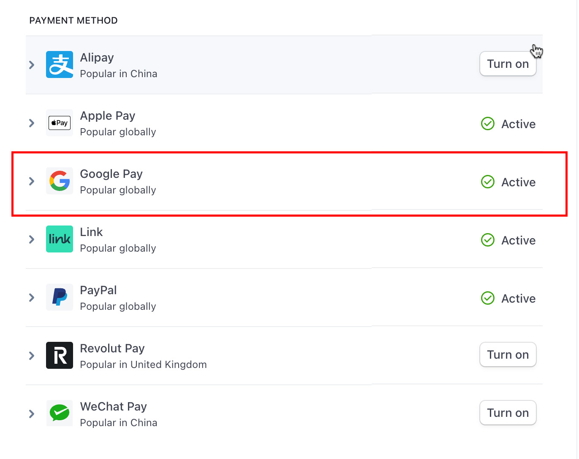Click the PayPal logo icon
Image resolution: width=579 pixels, height=459 pixels.
[x=60, y=297]
